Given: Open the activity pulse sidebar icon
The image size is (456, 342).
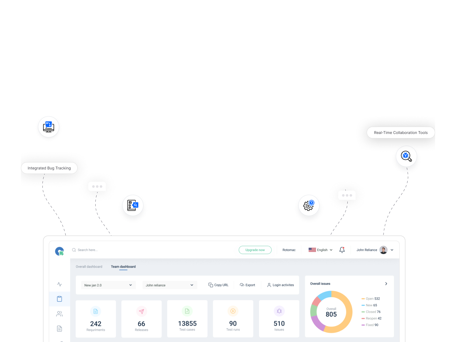Looking at the screenshot, I should 60,284.
